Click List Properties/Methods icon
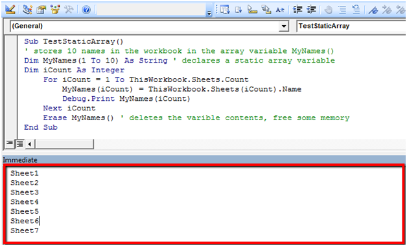 [225, 10]
